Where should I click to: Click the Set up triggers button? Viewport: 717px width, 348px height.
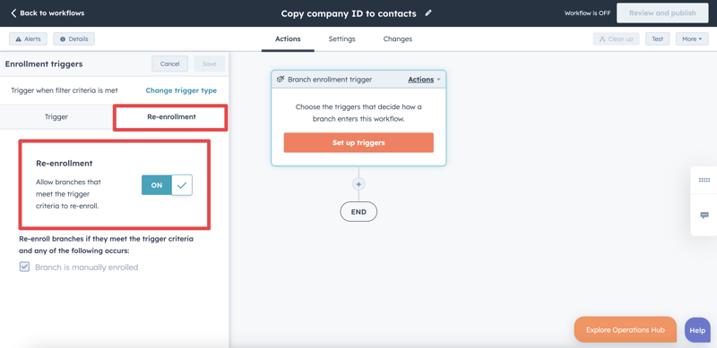358,142
